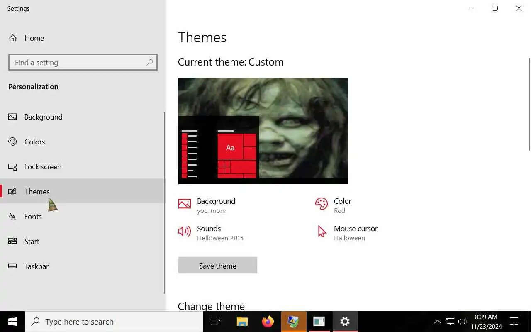The image size is (531, 332).
Task: Open Start settings
Action: click(x=82, y=242)
